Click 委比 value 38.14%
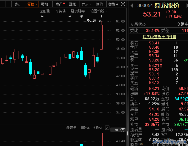 click(153, 30)
